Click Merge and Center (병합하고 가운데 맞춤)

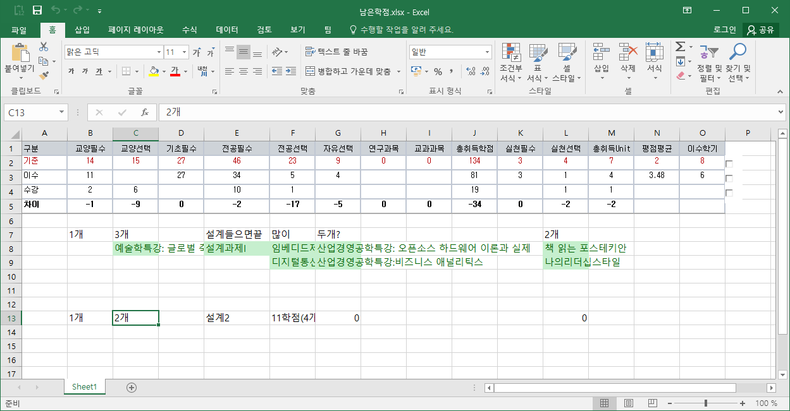[x=349, y=71]
